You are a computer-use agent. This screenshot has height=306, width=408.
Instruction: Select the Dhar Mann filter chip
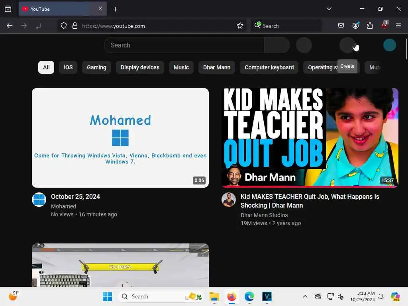click(x=217, y=67)
